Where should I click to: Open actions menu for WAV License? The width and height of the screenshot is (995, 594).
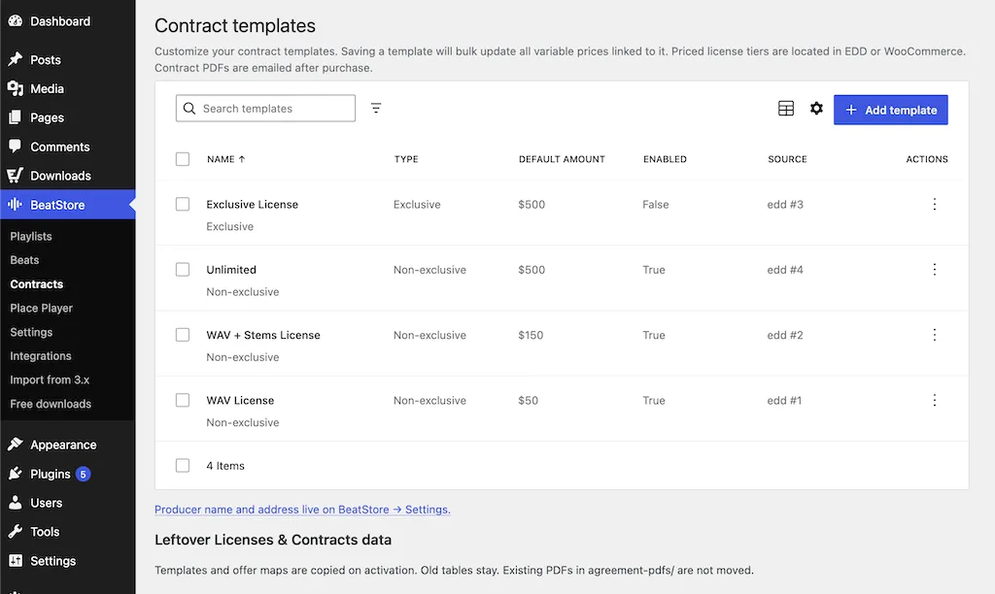tap(934, 400)
